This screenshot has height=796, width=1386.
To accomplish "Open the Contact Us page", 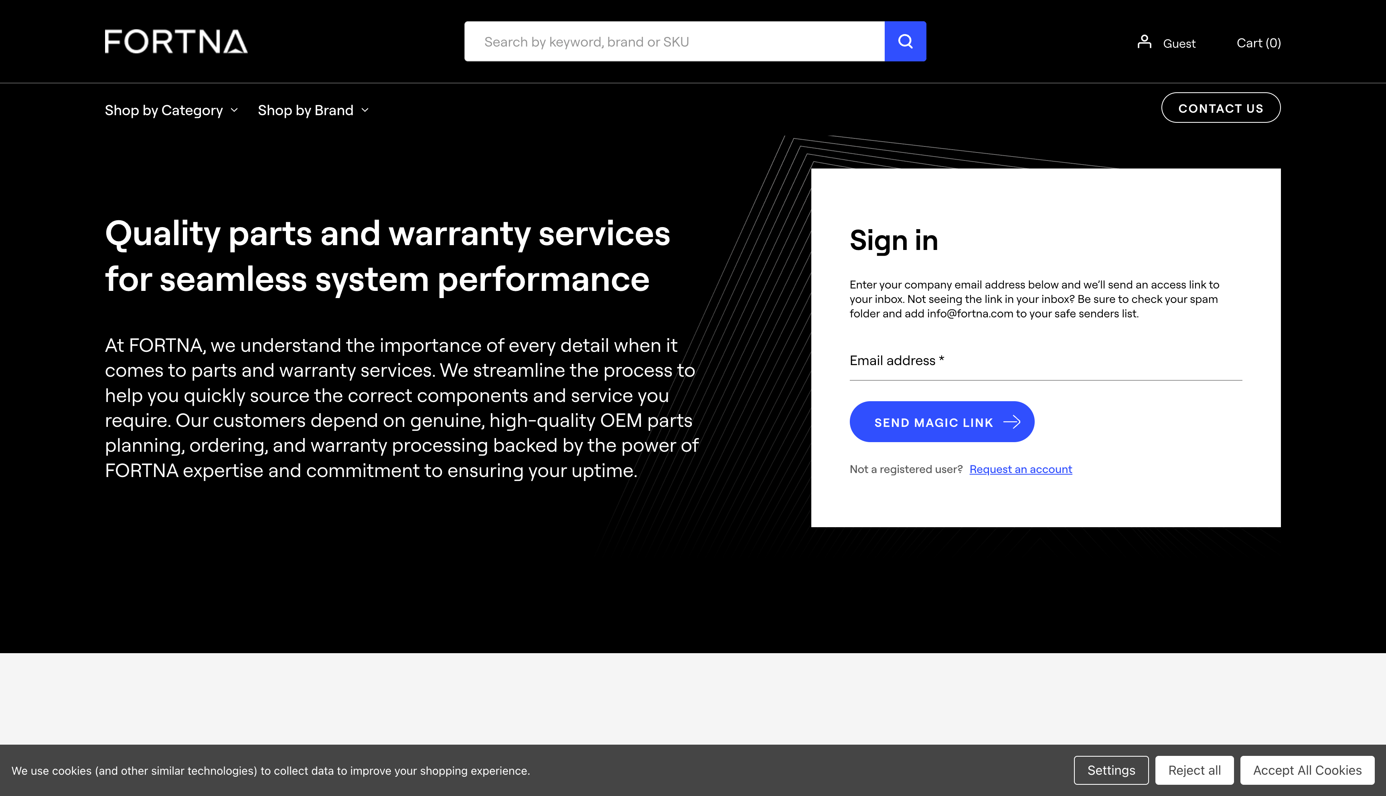I will tap(1221, 108).
